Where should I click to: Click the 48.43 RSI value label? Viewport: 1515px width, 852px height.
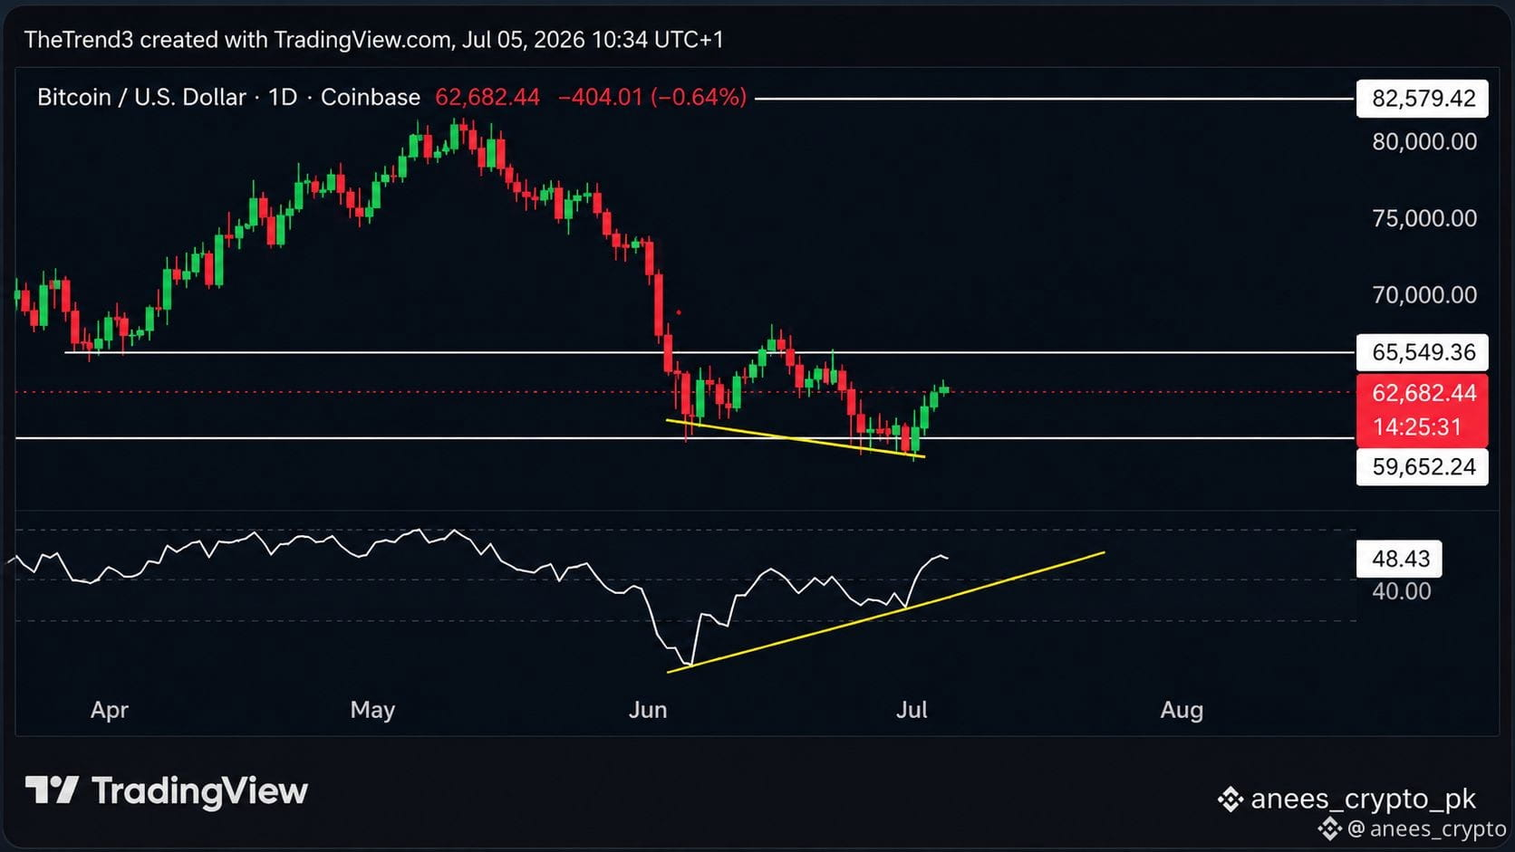[1400, 559]
